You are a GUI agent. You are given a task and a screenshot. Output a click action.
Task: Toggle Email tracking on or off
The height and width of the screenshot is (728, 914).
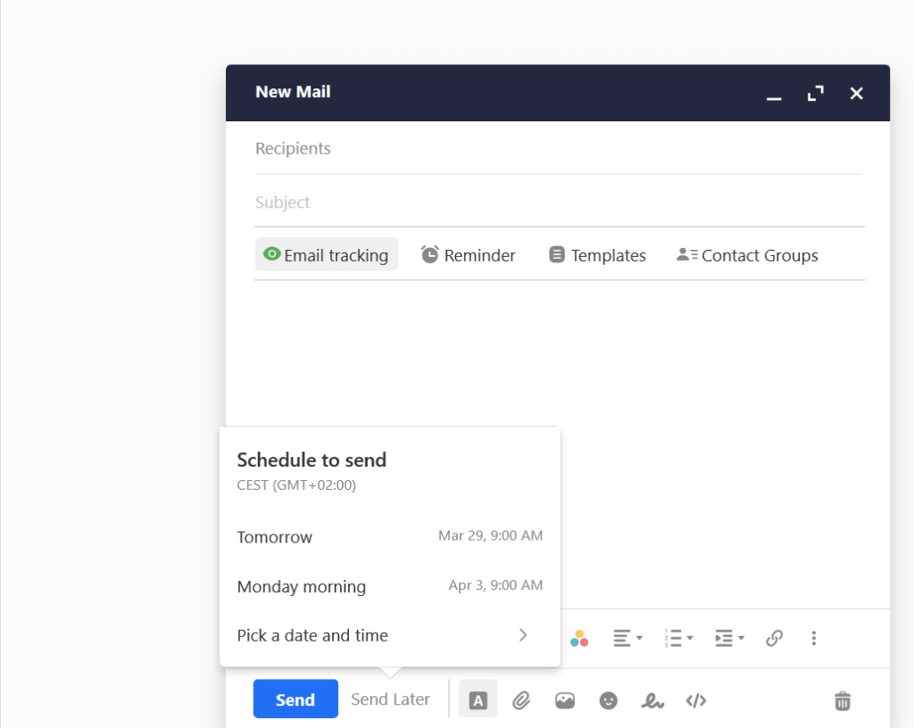coord(327,255)
